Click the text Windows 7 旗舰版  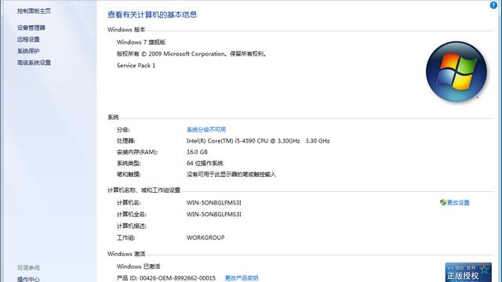click(x=141, y=42)
